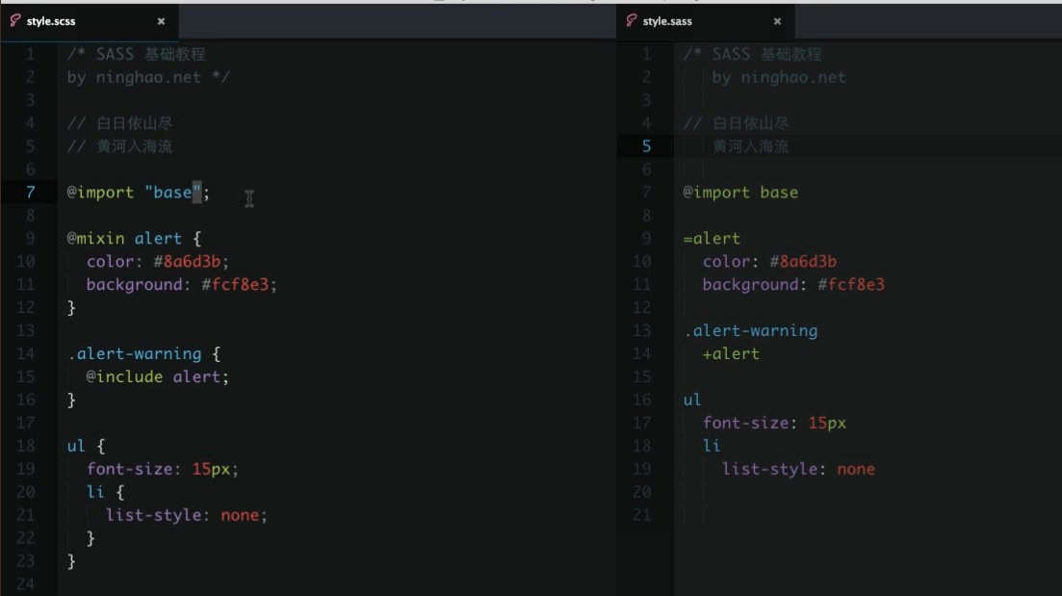Click 'list-style: none' in the sass pane
Image resolution: width=1062 pixels, height=596 pixels.
[x=798, y=469]
